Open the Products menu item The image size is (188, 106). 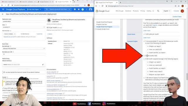(136, 11)
